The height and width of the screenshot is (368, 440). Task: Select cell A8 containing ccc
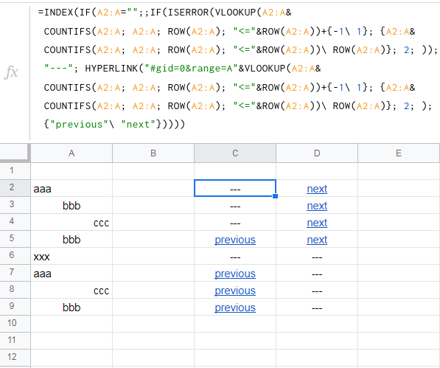coord(71,290)
